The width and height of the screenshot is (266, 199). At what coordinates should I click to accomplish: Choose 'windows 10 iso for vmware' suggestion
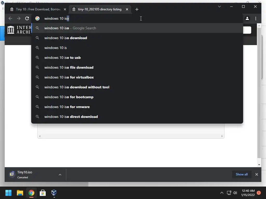[137, 107]
